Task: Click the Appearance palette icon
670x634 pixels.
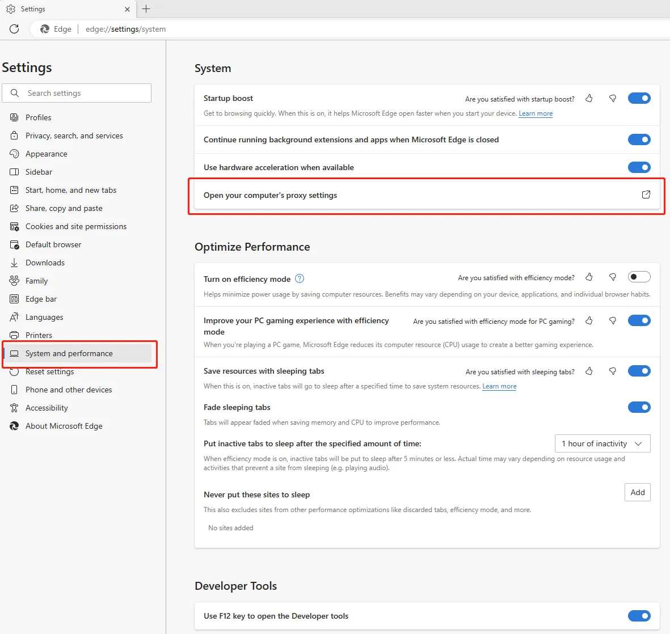Action: (14, 153)
